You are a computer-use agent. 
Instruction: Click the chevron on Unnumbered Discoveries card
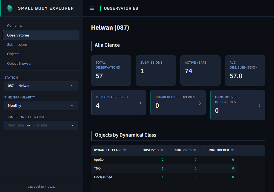click(x=259, y=105)
